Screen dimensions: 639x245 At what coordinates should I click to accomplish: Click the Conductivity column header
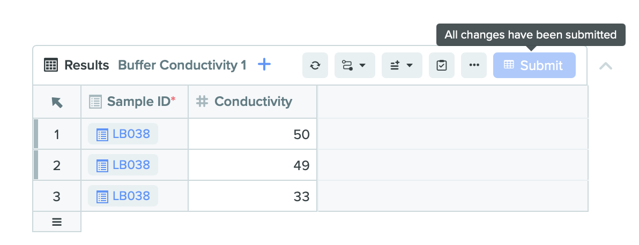[252, 102]
